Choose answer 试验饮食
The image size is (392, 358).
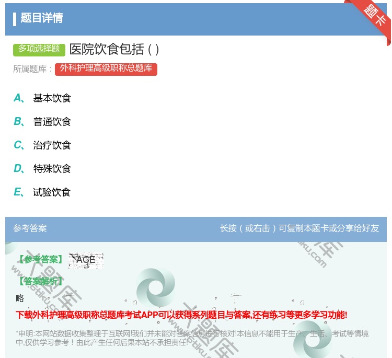[x=52, y=192]
